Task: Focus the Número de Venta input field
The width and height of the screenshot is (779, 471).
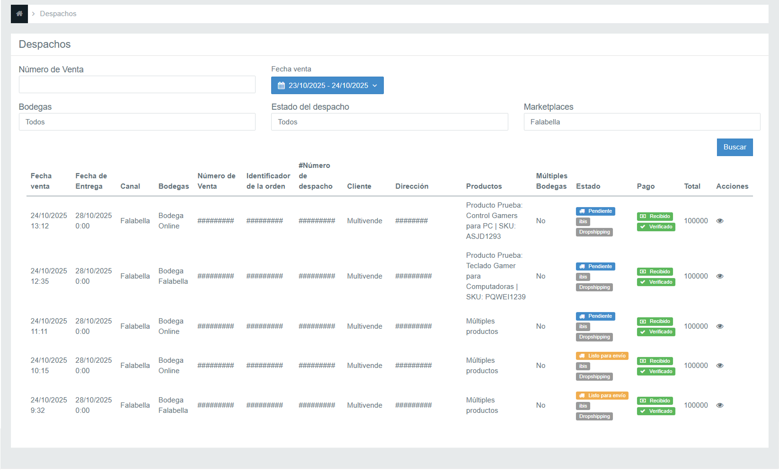Action: [137, 85]
